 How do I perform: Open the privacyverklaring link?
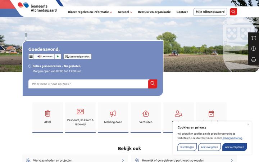coord(233,138)
